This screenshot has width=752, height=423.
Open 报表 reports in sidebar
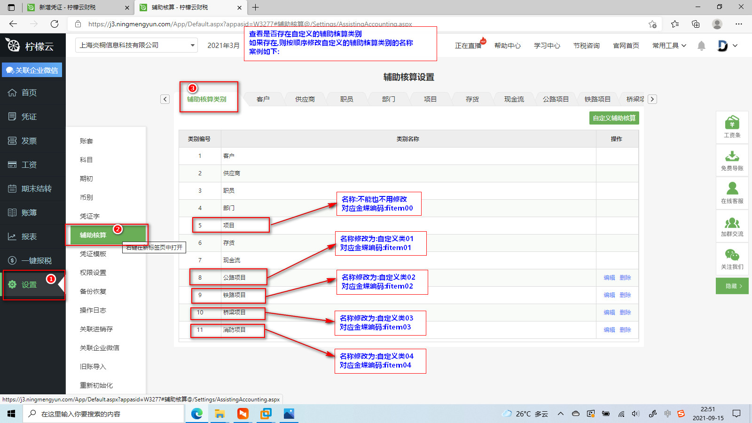pyautogui.click(x=29, y=236)
